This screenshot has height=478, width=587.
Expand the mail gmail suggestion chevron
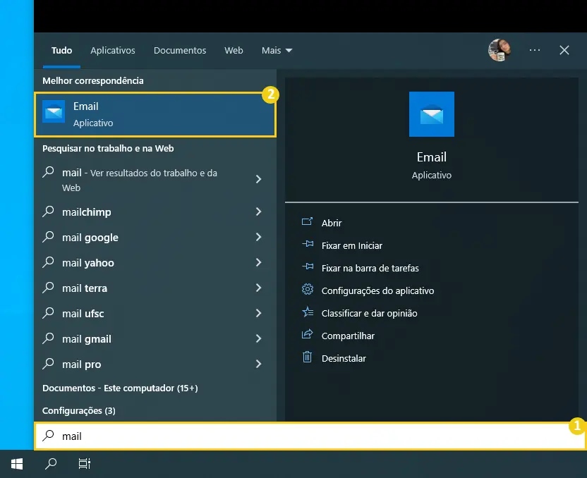[x=258, y=339]
